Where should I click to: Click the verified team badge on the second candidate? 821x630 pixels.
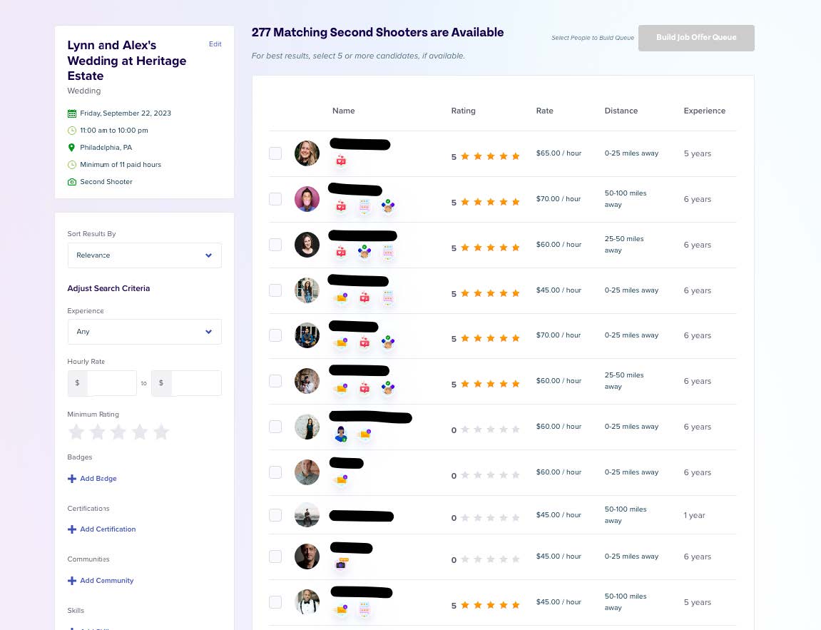(388, 206)
